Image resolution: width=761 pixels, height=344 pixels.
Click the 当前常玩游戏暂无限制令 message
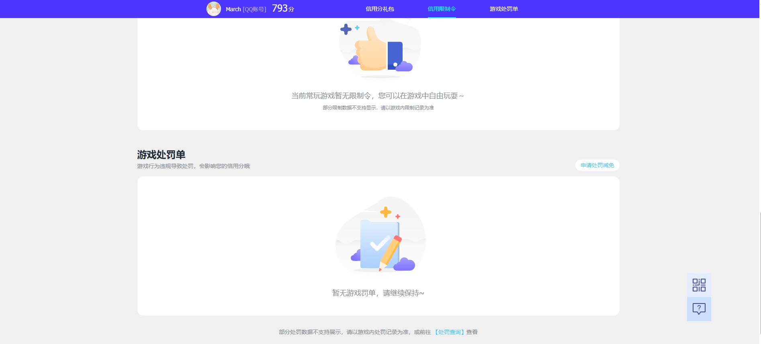pyautogui.click(x=378, y=96)
